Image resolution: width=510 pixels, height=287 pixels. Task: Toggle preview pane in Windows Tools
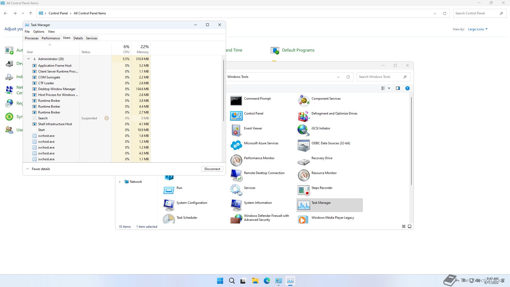click(398, 88)
